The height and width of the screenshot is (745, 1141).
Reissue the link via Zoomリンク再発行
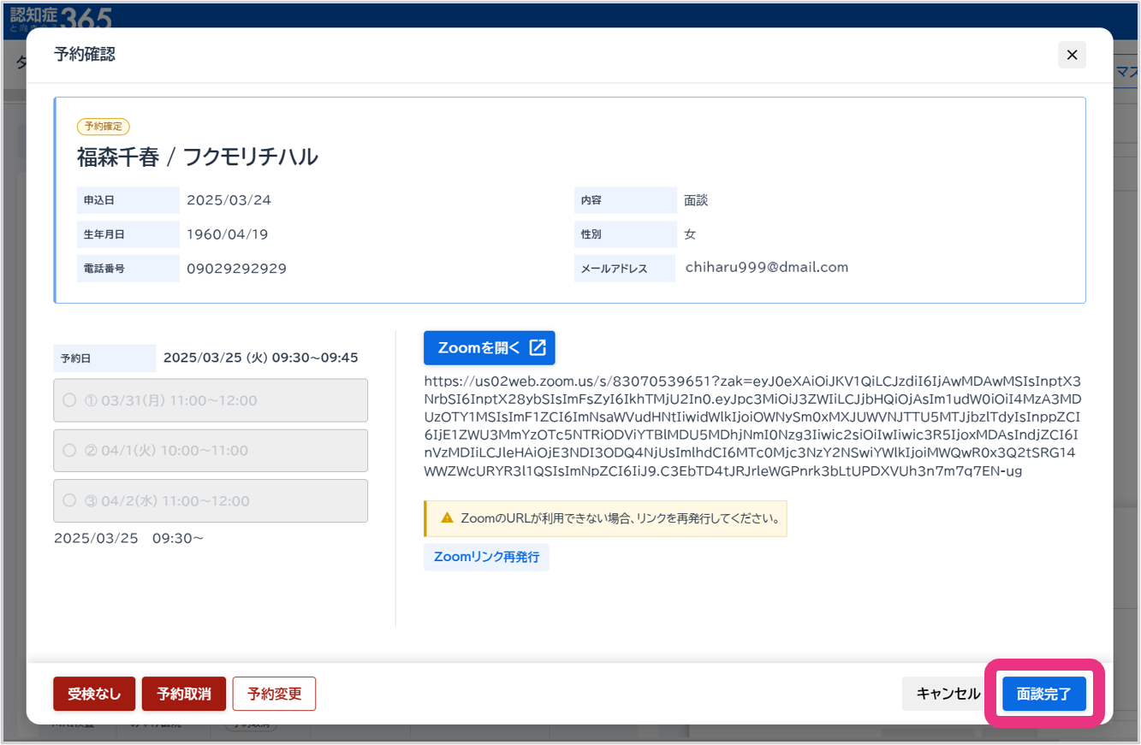[486, 557]
